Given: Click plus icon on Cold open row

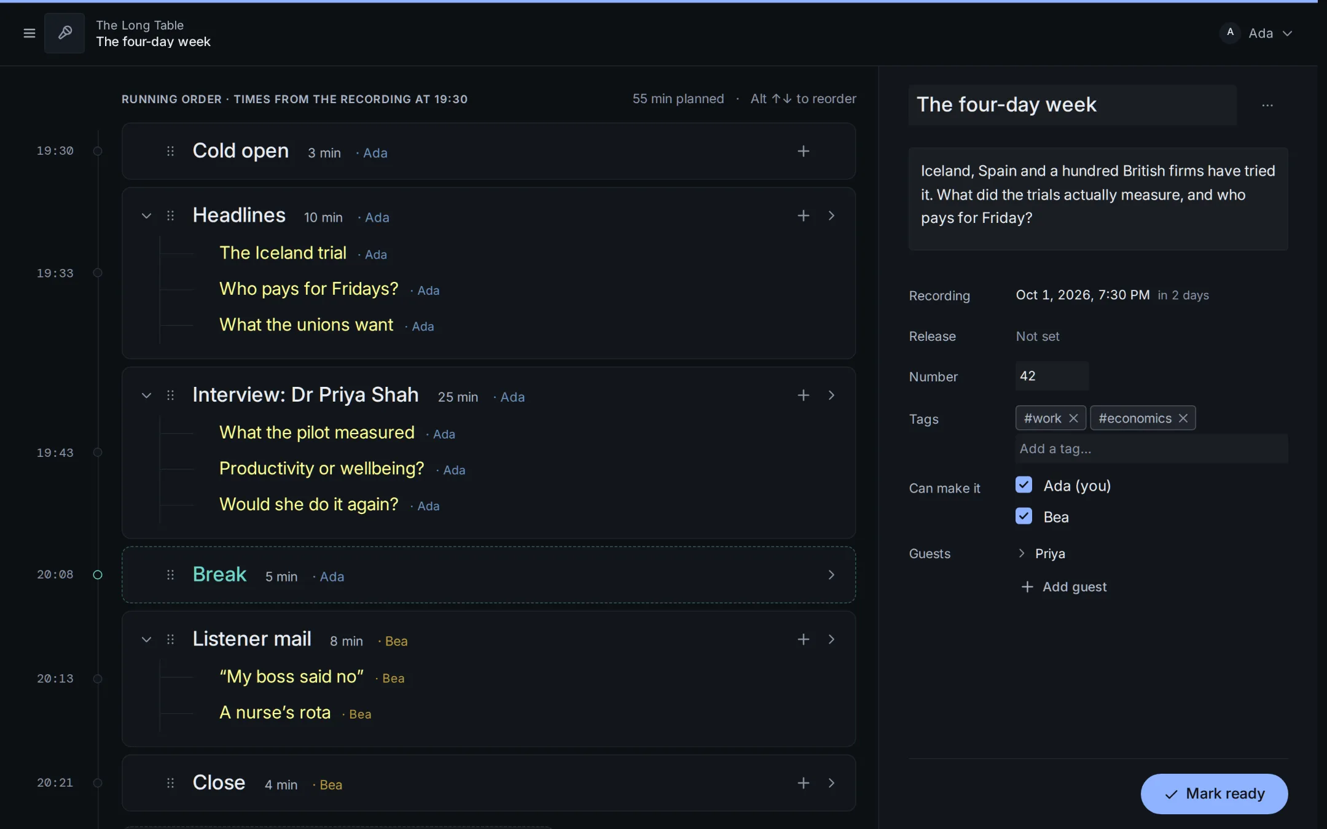Looking at the screenshot, I should point(803,151).
